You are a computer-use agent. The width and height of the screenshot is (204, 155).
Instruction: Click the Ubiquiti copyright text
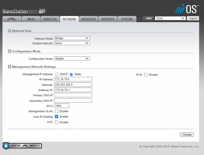169,146
